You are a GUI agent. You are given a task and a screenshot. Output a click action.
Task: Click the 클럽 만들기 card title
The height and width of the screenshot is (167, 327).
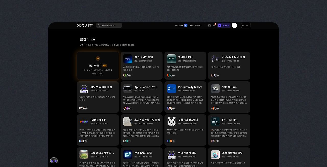coord(95,66)
